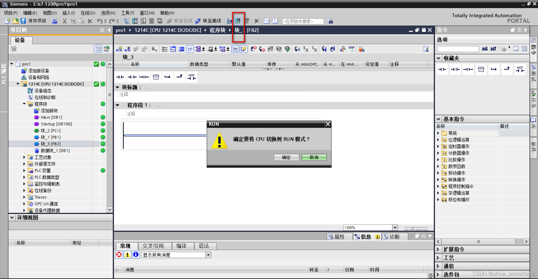The image size is (538, 279).
Task: Toggle warning messages filter icon
Action: coord(128,255)
